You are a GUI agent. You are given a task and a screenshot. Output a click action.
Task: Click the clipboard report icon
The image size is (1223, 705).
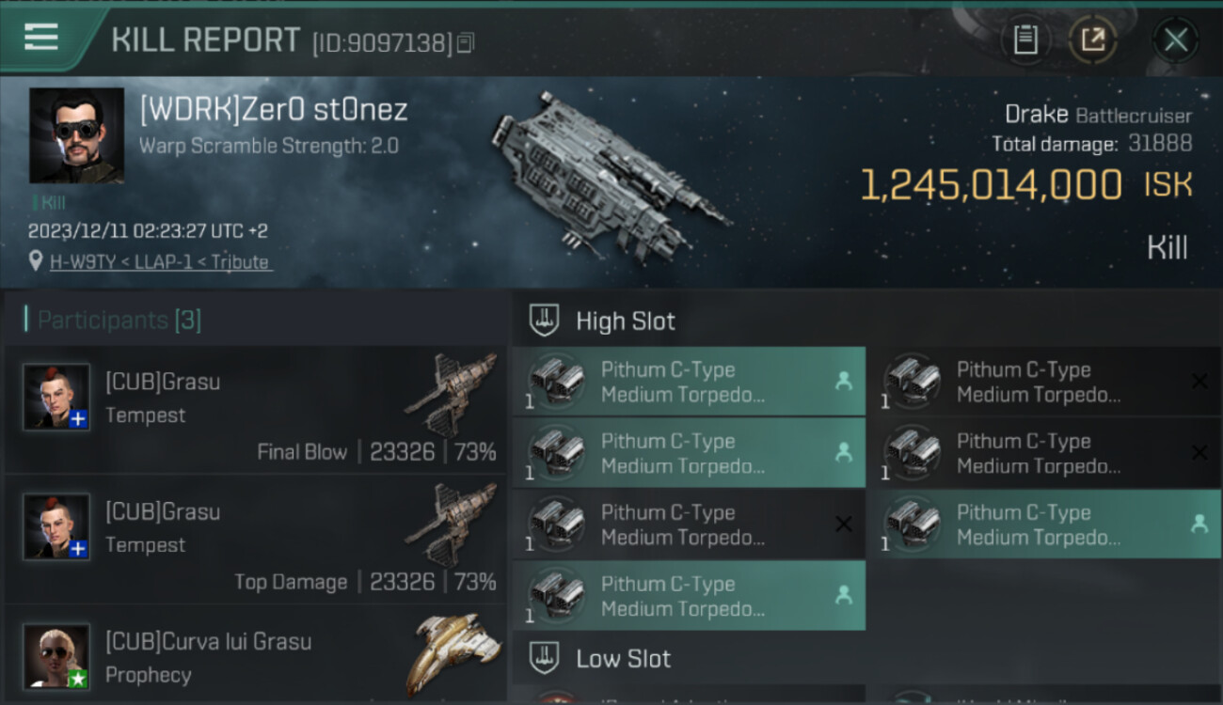pyautogui.click(x=1025, y=39)
